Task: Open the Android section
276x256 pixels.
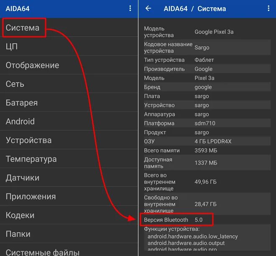Action: point(69,122)
